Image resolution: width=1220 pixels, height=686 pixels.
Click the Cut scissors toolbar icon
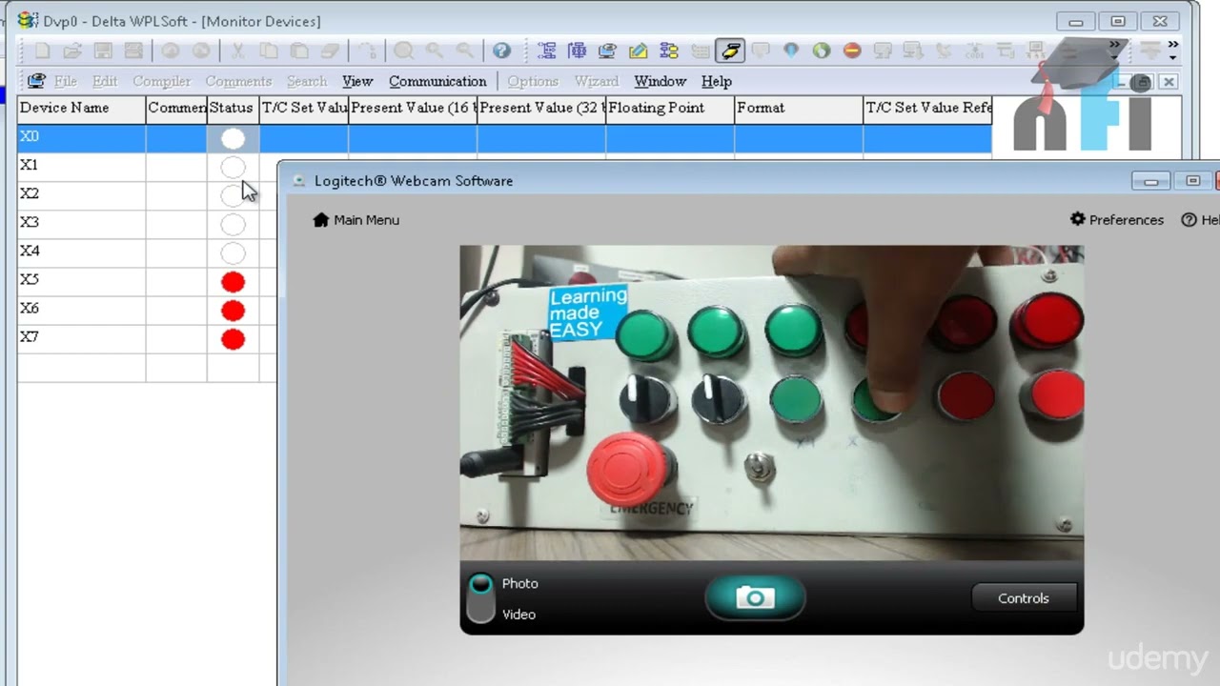tap(238, 50)
